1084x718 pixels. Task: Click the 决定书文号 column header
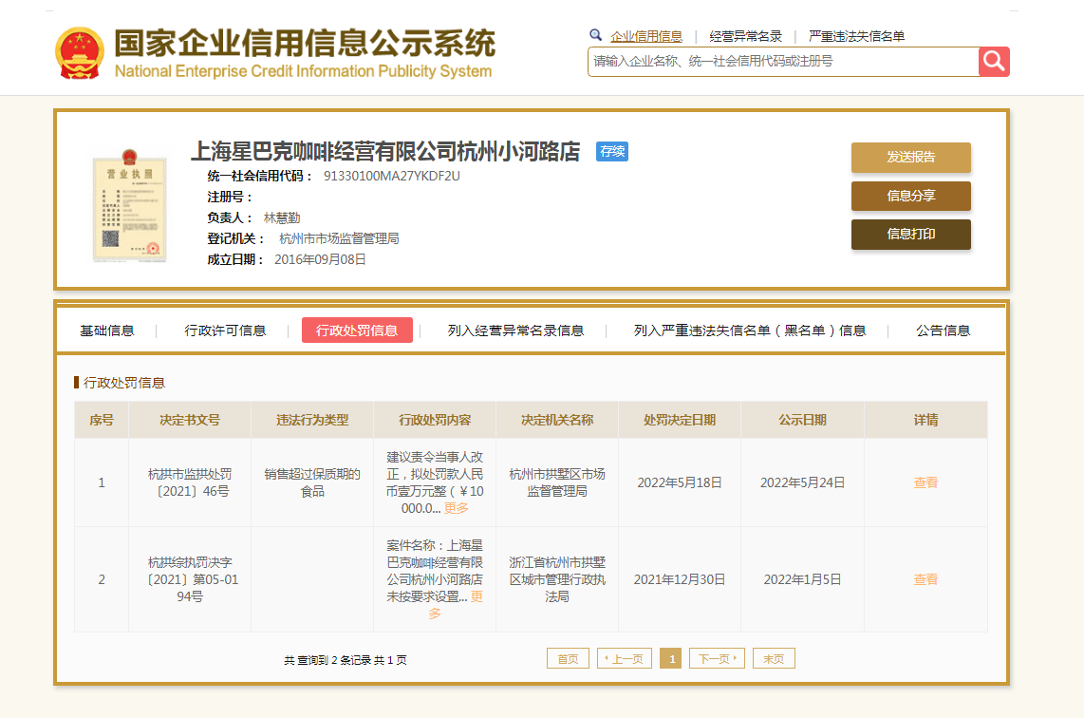pos(190,420)
